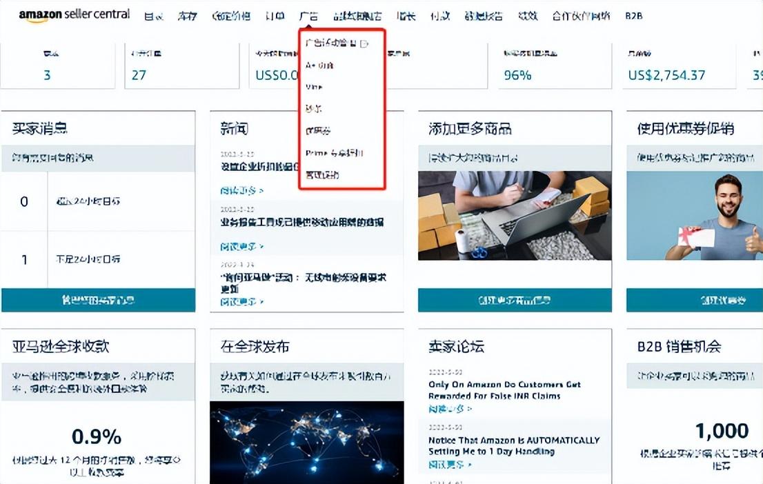Click the Amazon Seller Central logo
The image size is (763, 484).
tap(72, 13)
